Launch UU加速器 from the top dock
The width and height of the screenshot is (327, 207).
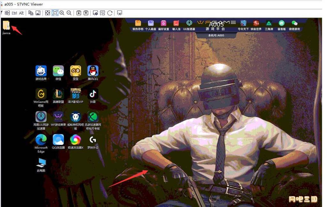pyautogui.click(x=189, y=26)
